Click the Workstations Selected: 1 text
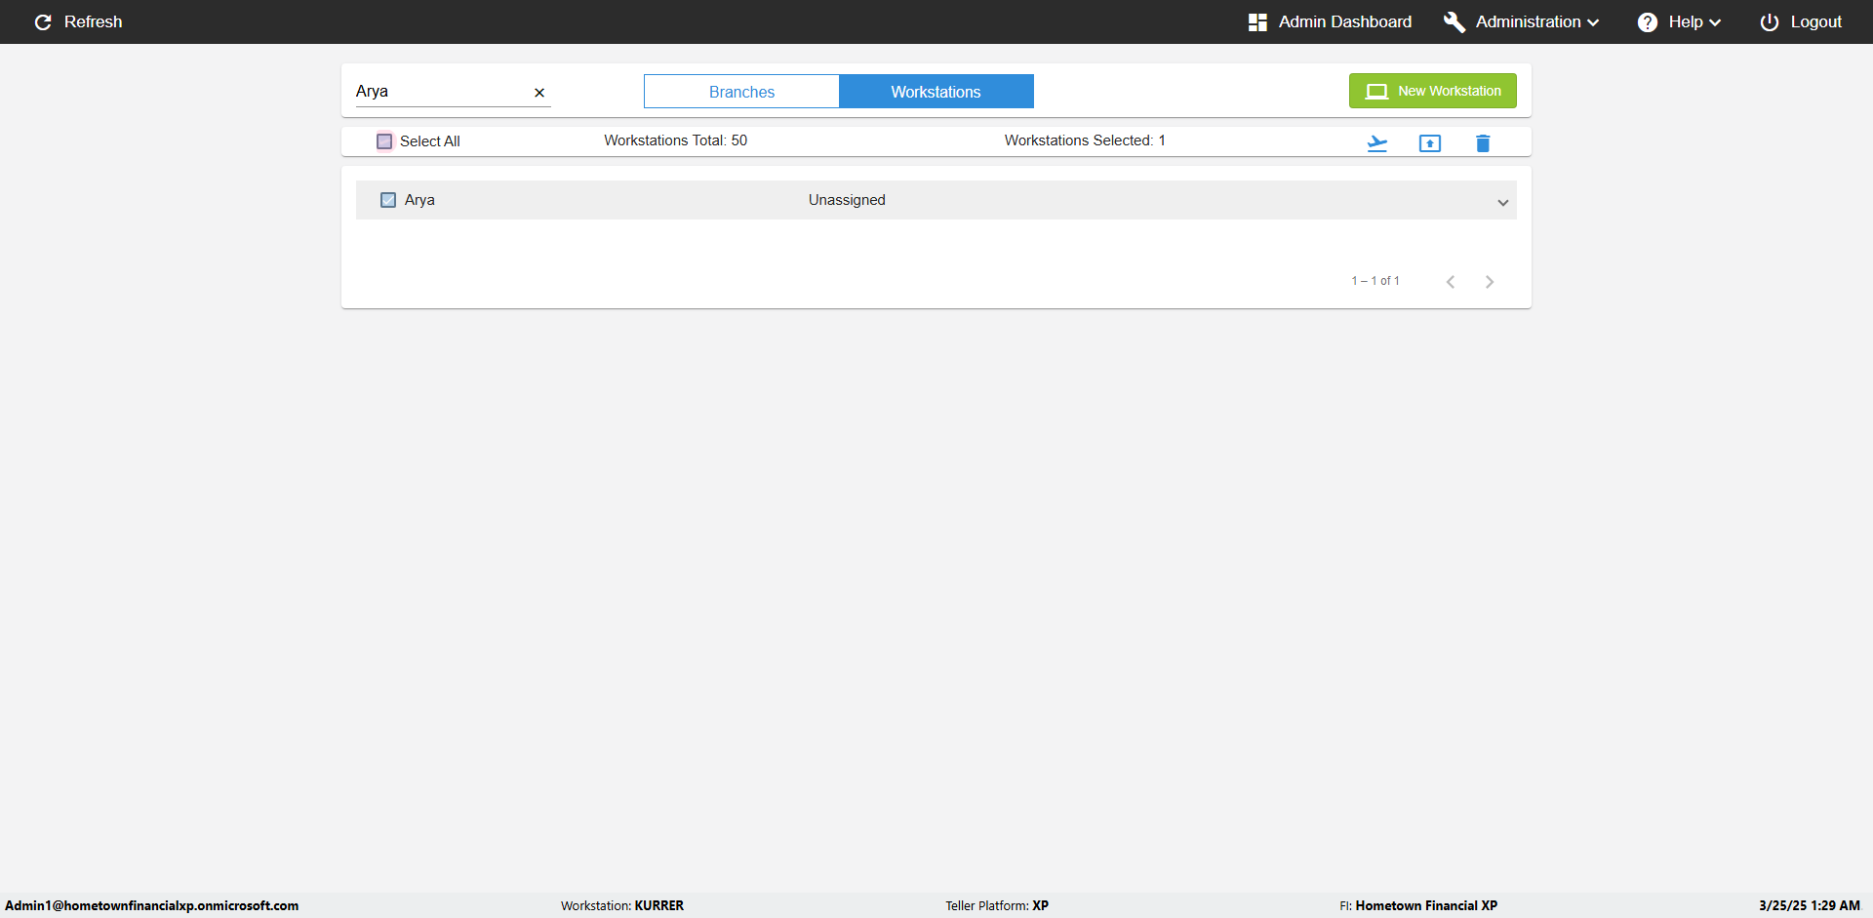This screenshot has height=918, width=1873. point(1085,140)
